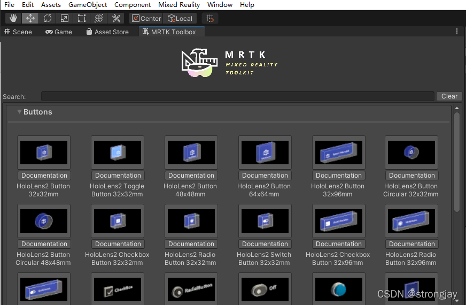Click the toolbox vertical scrollbar
466x305 pixels.
(457, 162)
